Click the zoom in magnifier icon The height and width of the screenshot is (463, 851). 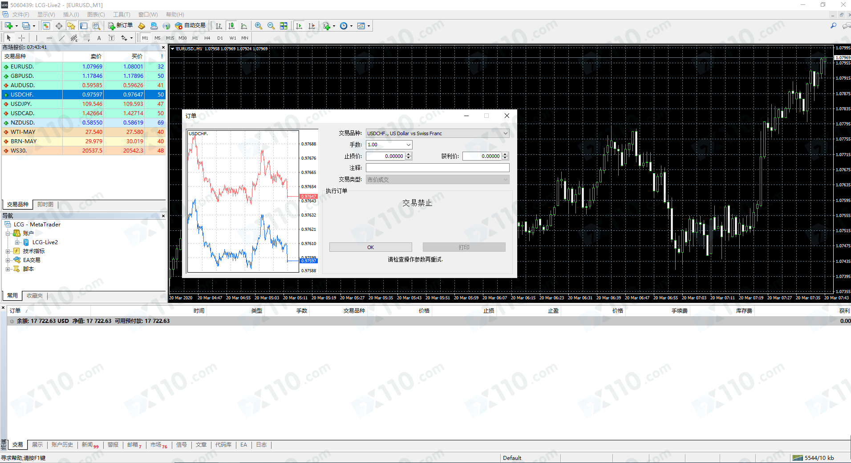pos(259,26)
